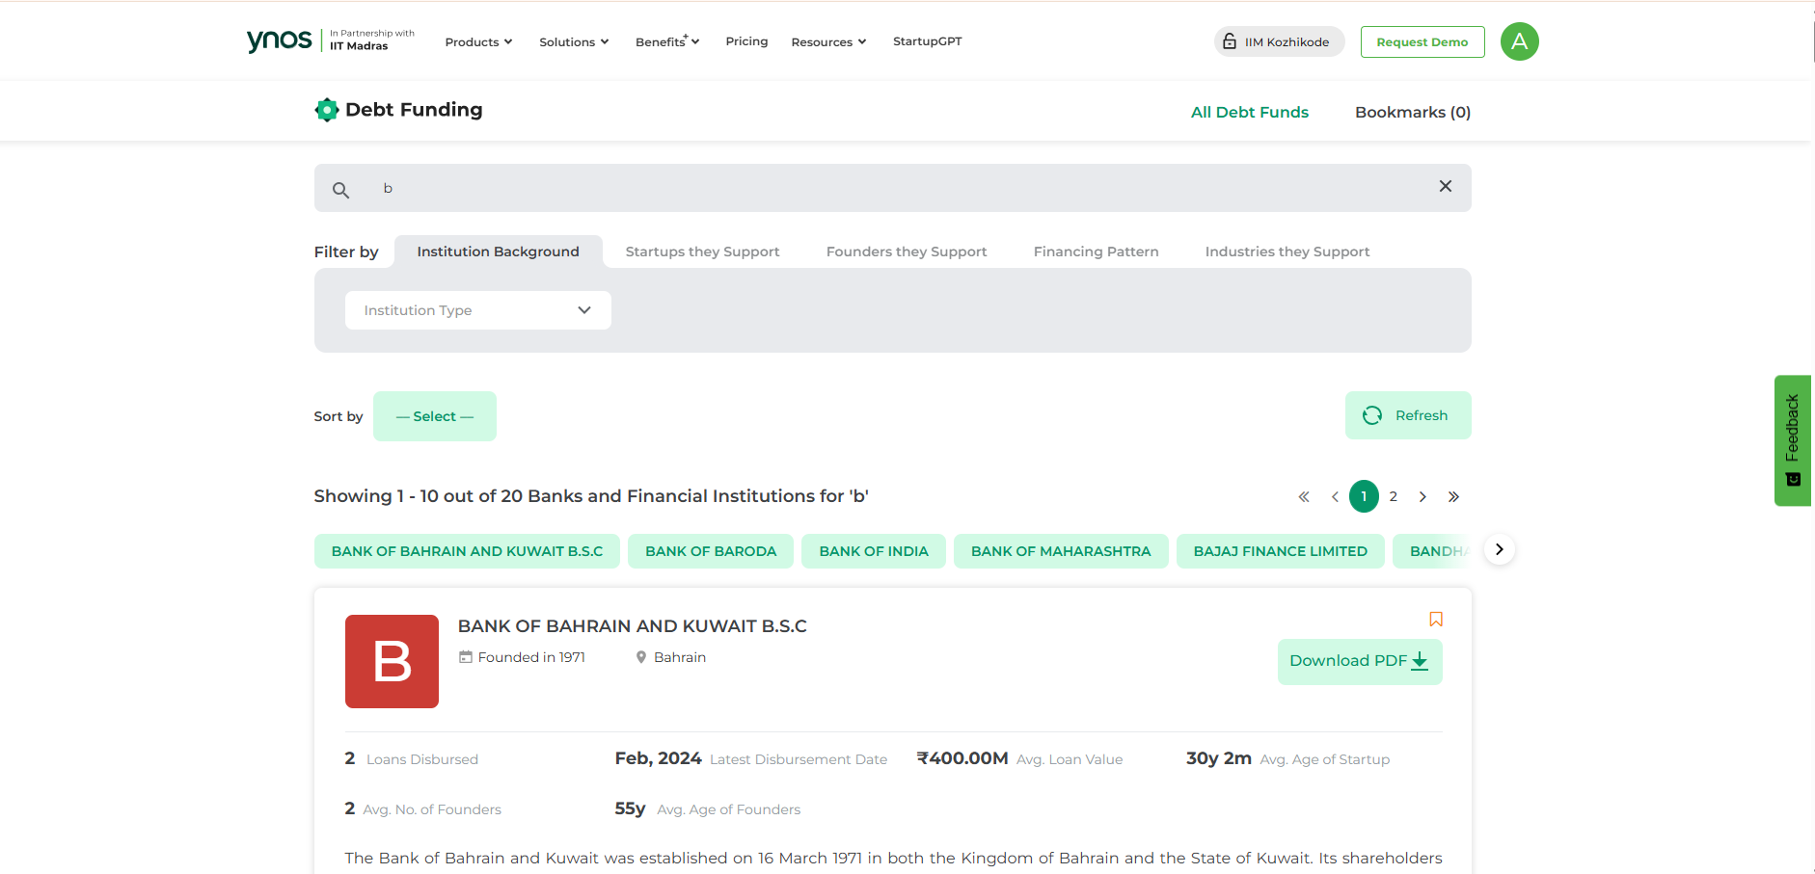Open the user avatar profile icon
The image size is (1815, 874).
pyautogui.click(x=1519, y=41)
